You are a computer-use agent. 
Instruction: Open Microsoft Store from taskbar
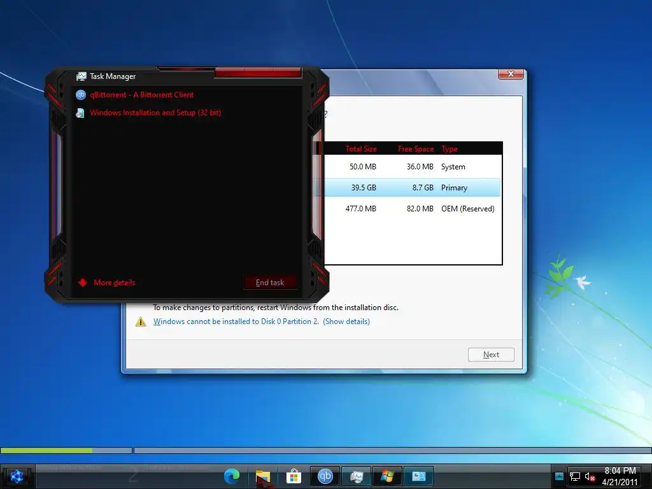(x=294, y=476)
